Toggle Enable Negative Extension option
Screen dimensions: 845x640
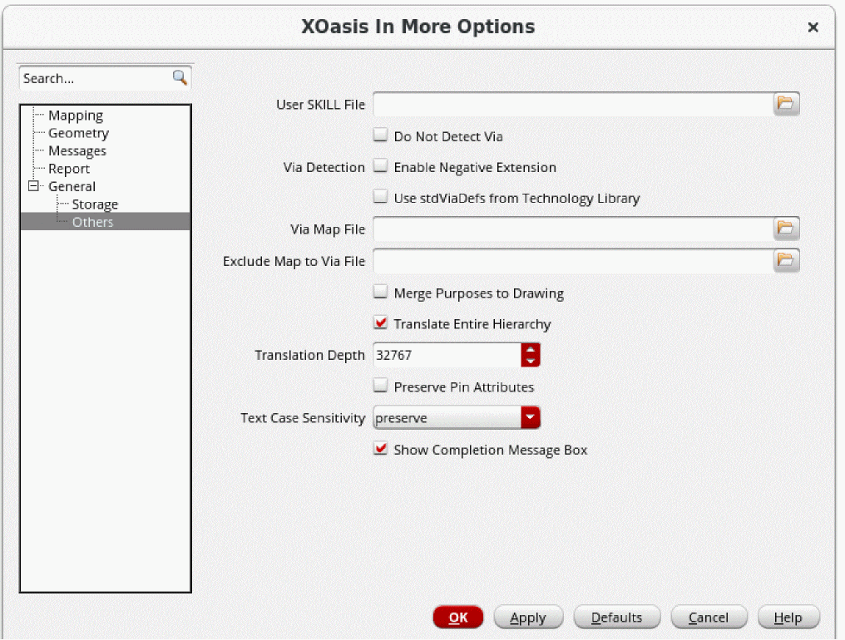point(381,167)
